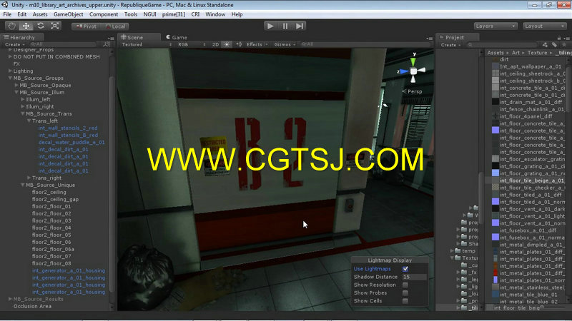Expand the Lighting hierarchy item
The image size is (572, 321).
(10, 71)
